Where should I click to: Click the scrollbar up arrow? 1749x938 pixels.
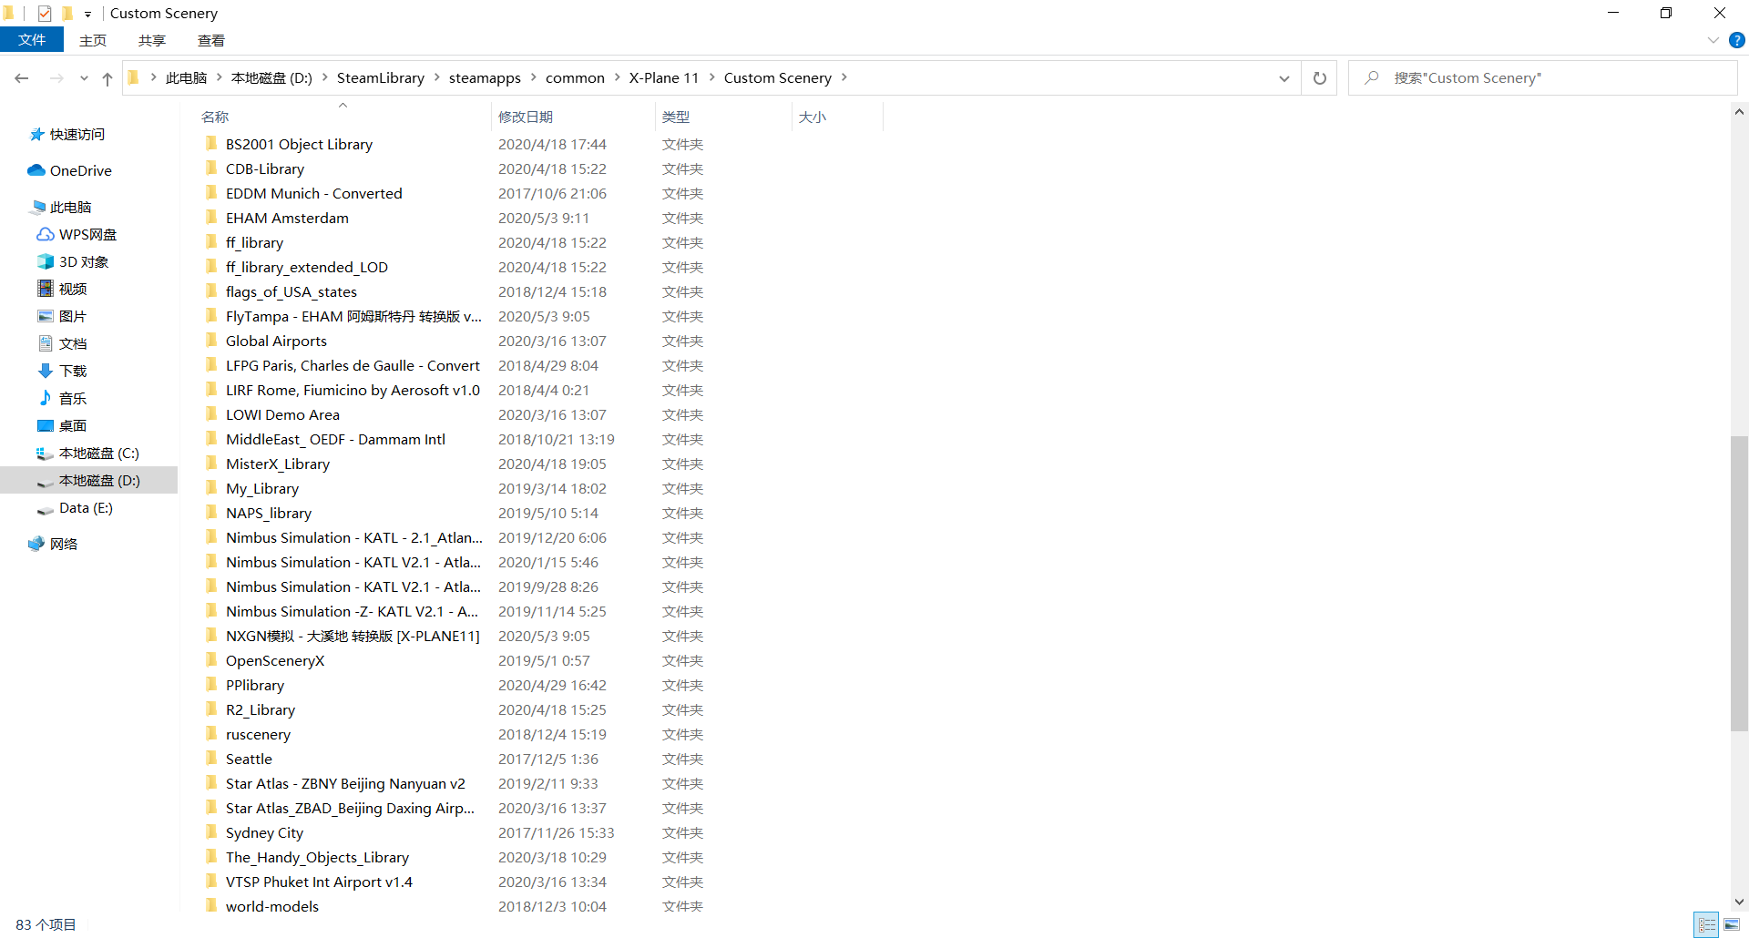pyautogui.click(x=1739, y=112)
